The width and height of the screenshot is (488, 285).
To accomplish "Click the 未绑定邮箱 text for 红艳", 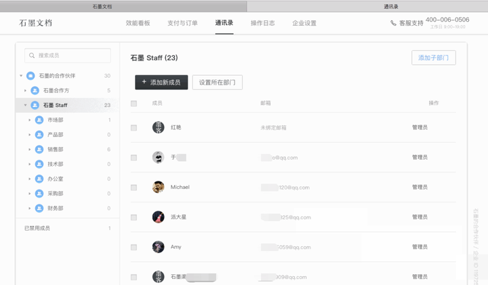I will [273, 128].
